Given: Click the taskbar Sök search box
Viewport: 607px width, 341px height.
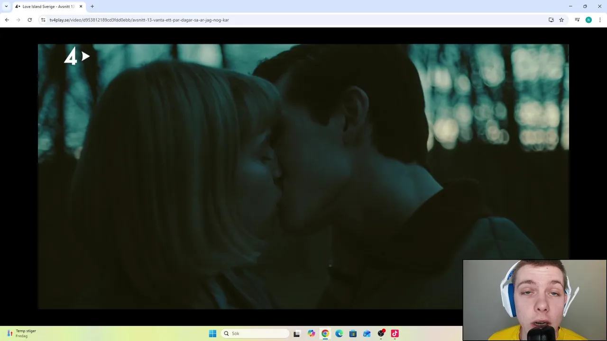Looking at the screenshot, I should [x=255, y=333].
